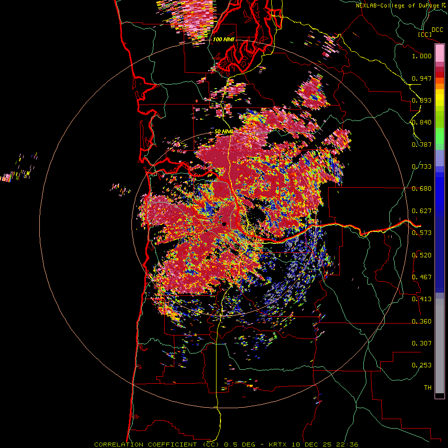Click the 0.307 scale value

(x=422, y=343)
